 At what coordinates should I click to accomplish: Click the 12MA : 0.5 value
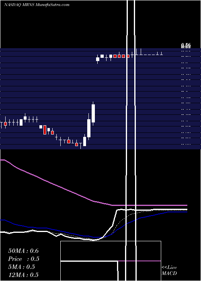click(x=23, y=275)
